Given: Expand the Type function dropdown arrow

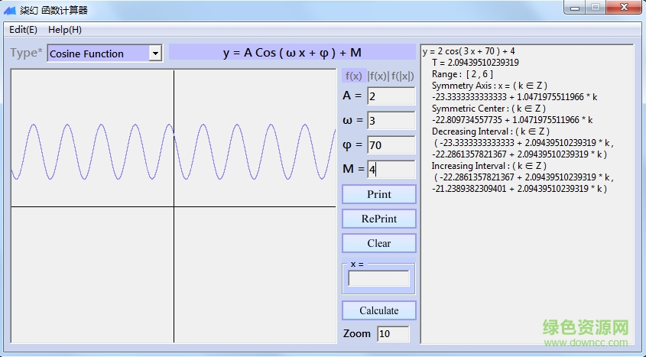Looking at the screenshot, I should coord(155,54).
